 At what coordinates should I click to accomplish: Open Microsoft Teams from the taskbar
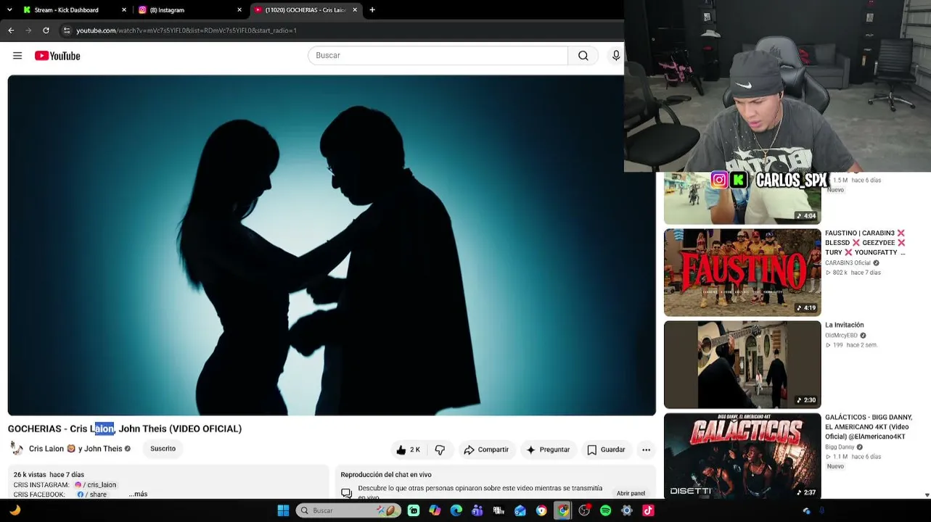point(477,510)
